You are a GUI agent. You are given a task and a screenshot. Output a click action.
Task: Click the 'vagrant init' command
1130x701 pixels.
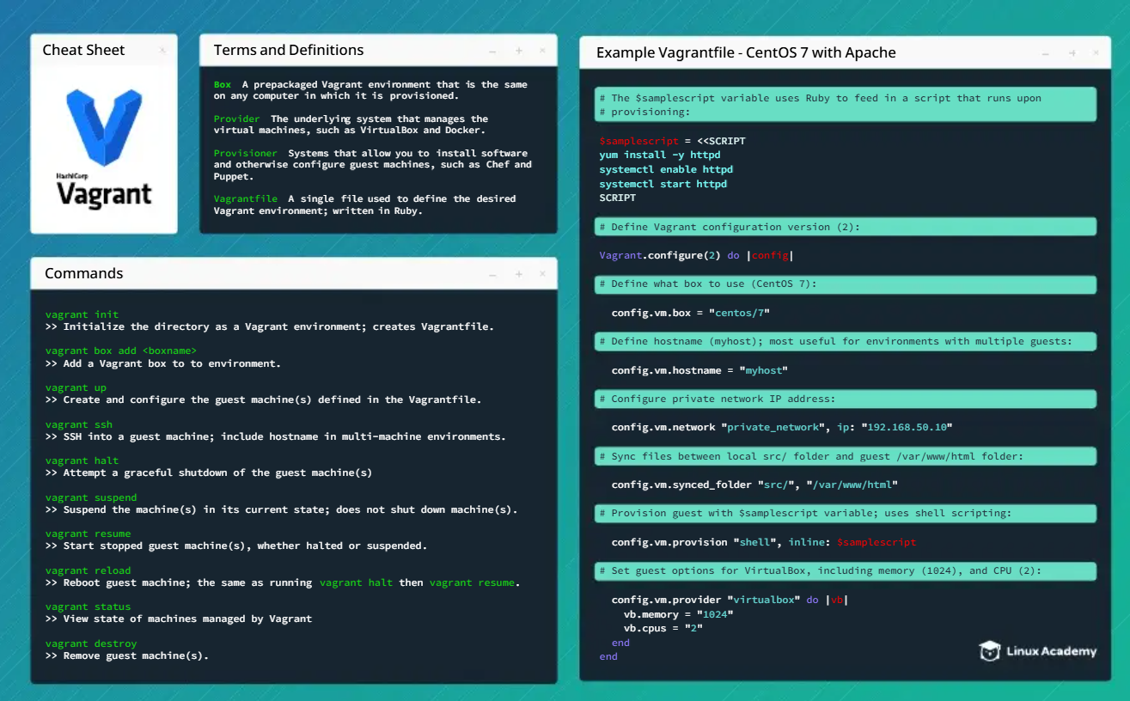82,314
